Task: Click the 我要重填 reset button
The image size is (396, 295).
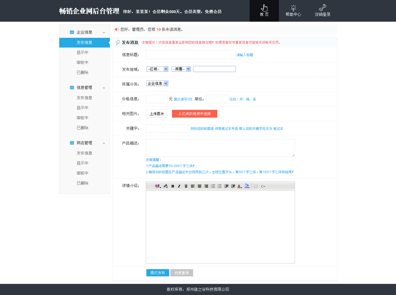Action: (182, 273)
